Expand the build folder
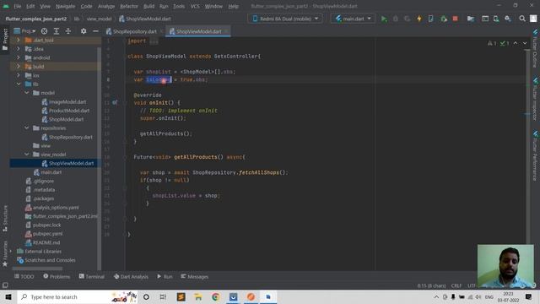 point(19,66)
